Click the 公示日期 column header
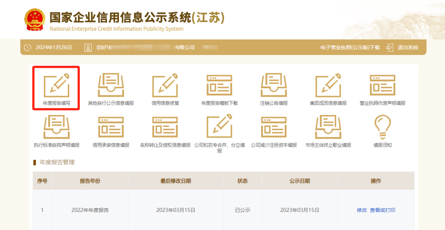 coord(300,181)
